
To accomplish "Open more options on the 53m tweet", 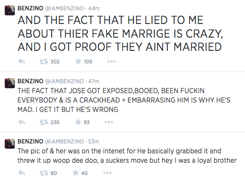I will click(107, 173).
